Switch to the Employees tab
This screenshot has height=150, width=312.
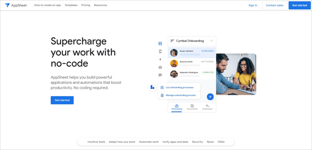coord(207,107)
